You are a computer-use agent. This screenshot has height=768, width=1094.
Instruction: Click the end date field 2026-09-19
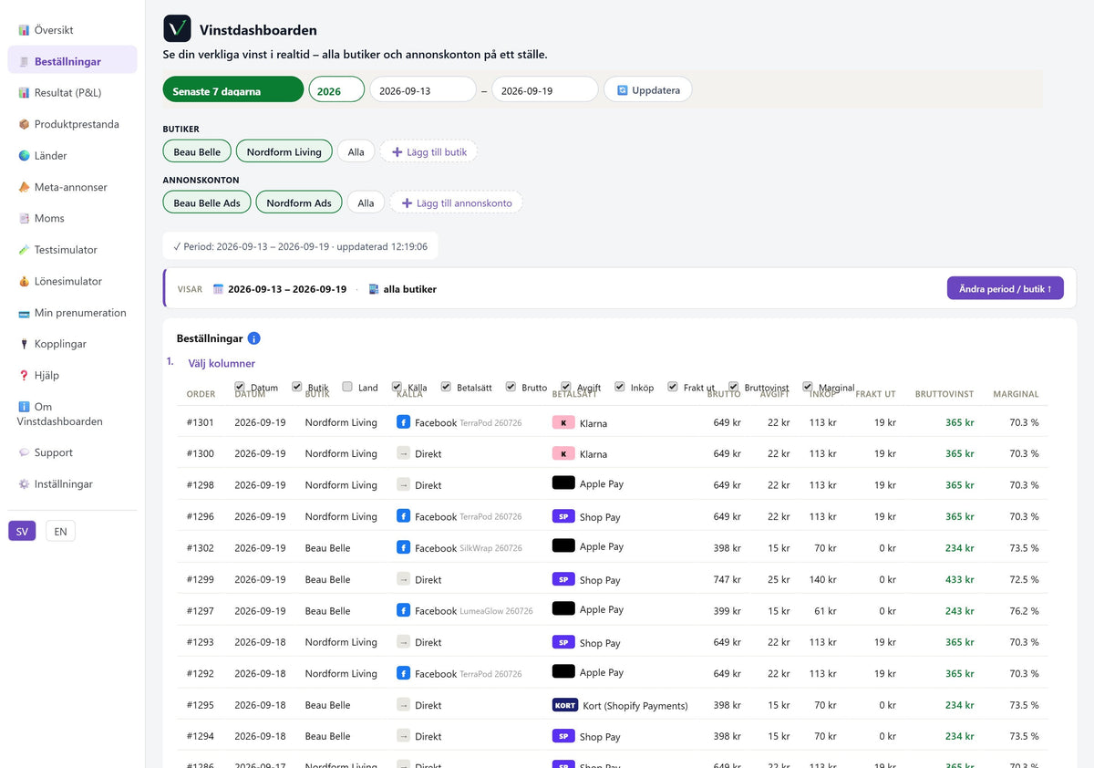click(544, 90)
